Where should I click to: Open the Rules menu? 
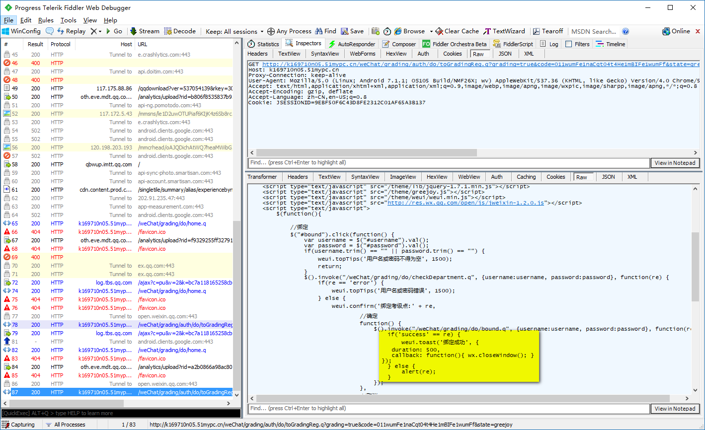(46, 20)
